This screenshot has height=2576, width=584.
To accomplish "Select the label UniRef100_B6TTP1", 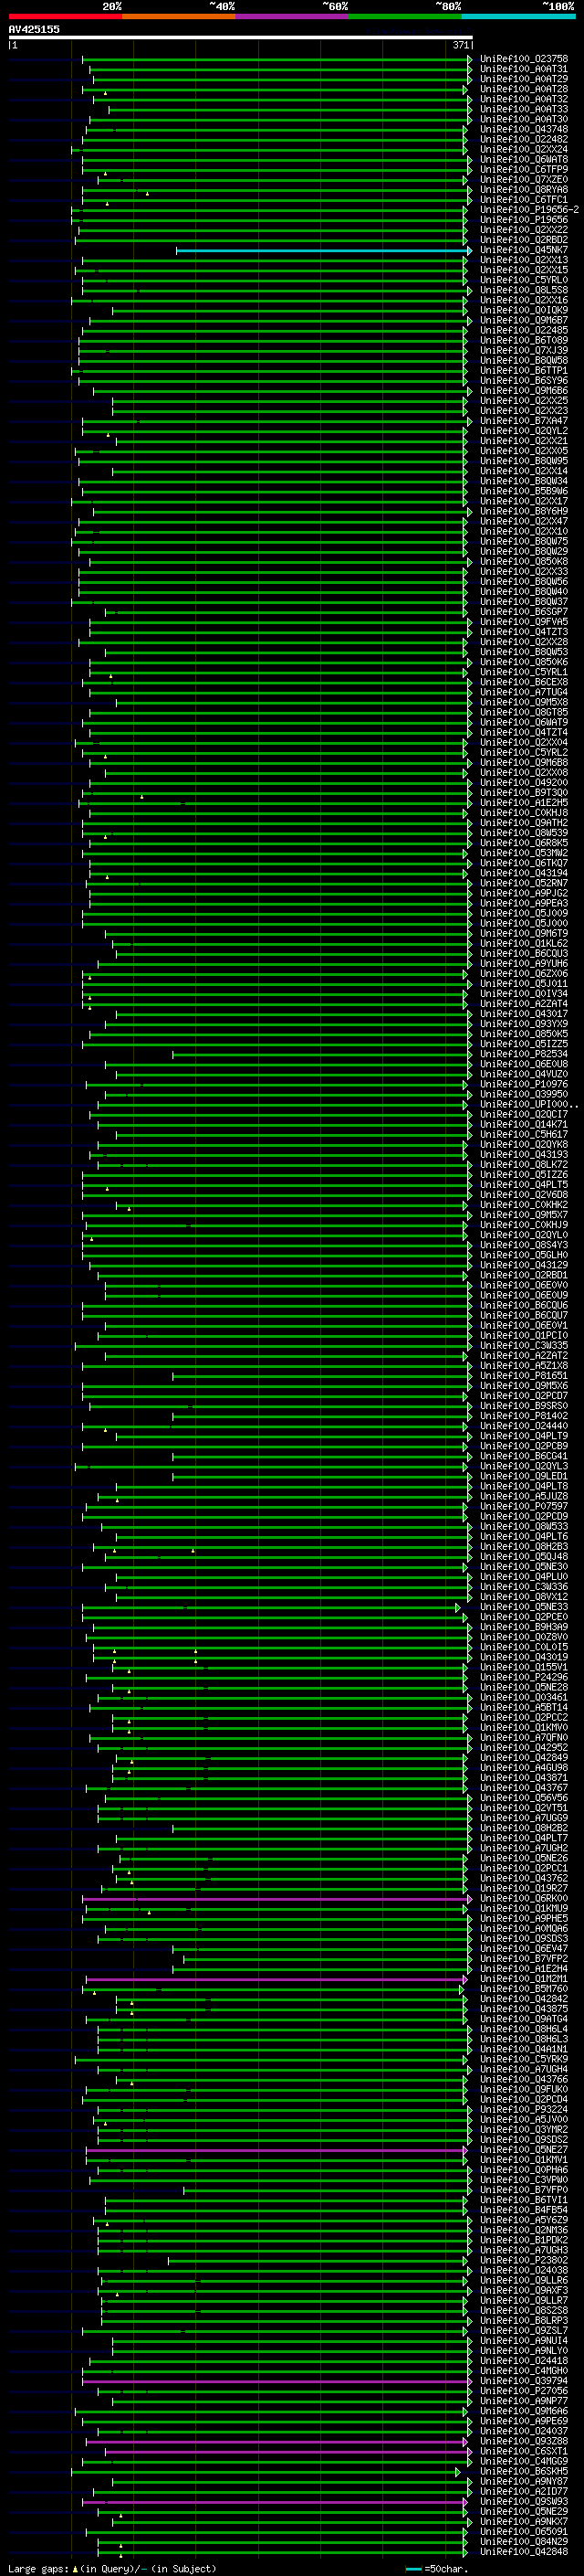I will (x=524, y=371).
